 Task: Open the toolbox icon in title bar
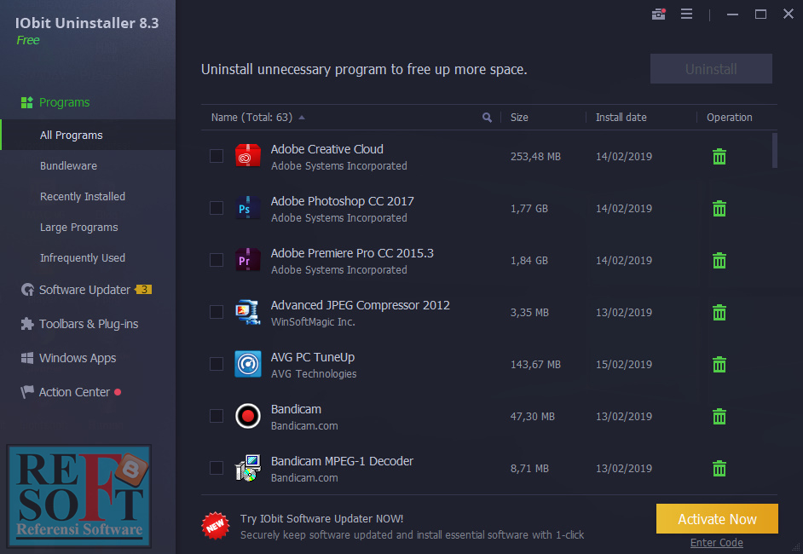pos(659,14)
